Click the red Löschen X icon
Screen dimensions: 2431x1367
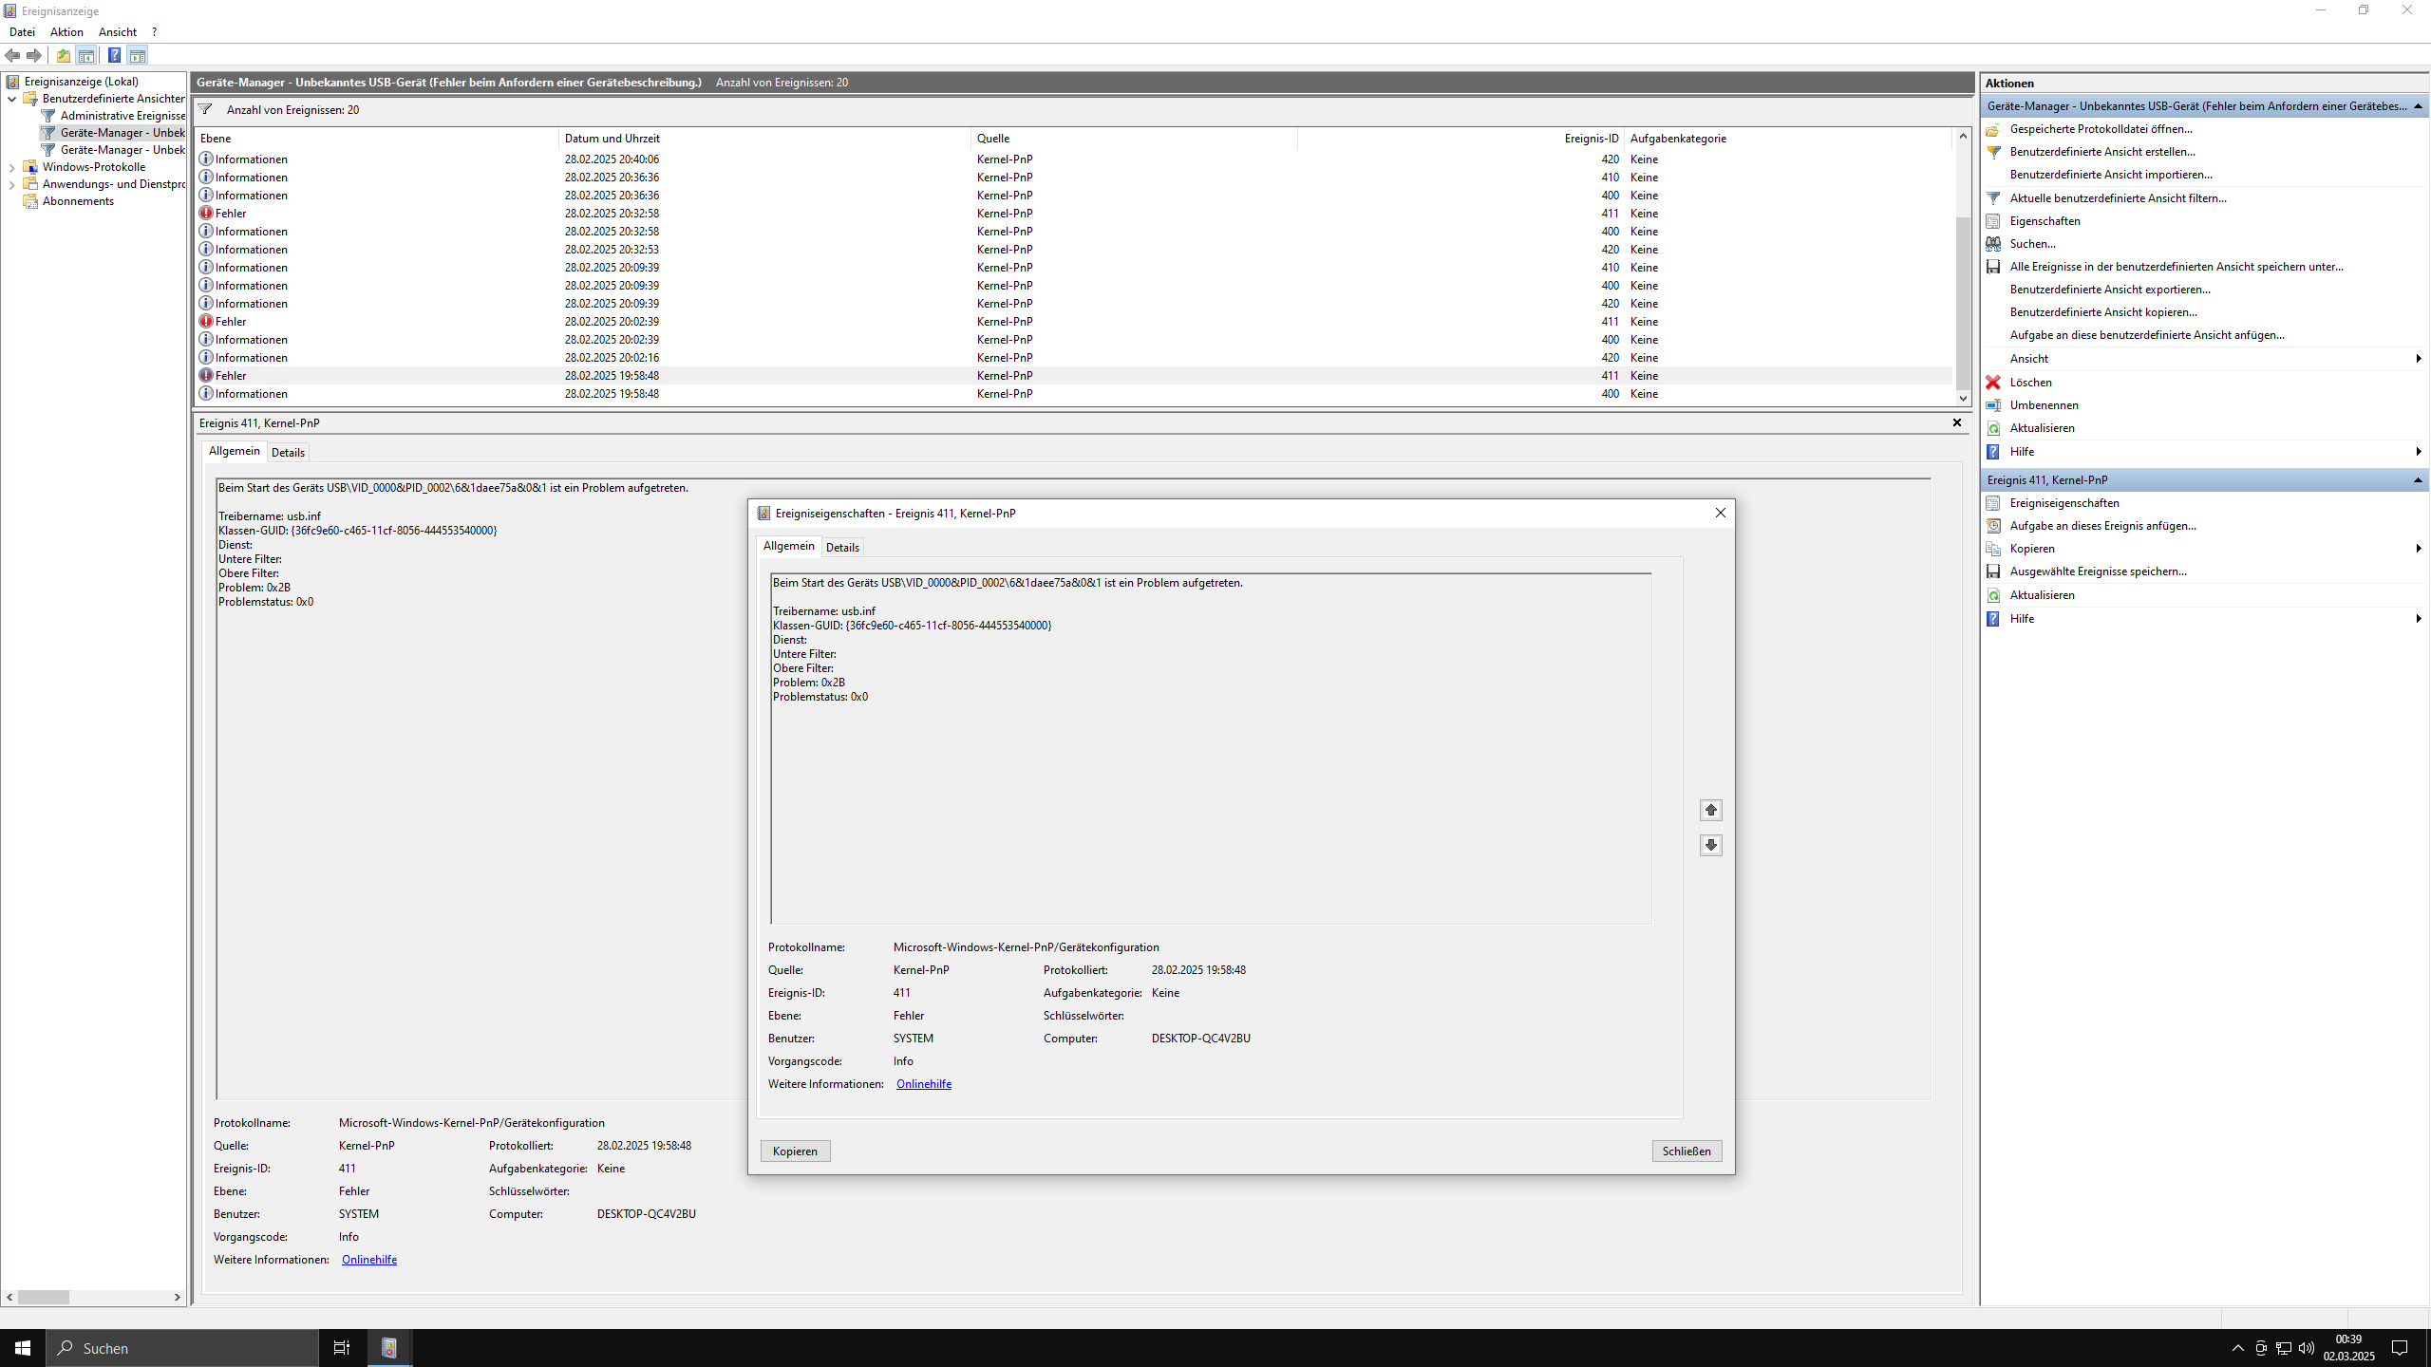[x=1993, y=383]
